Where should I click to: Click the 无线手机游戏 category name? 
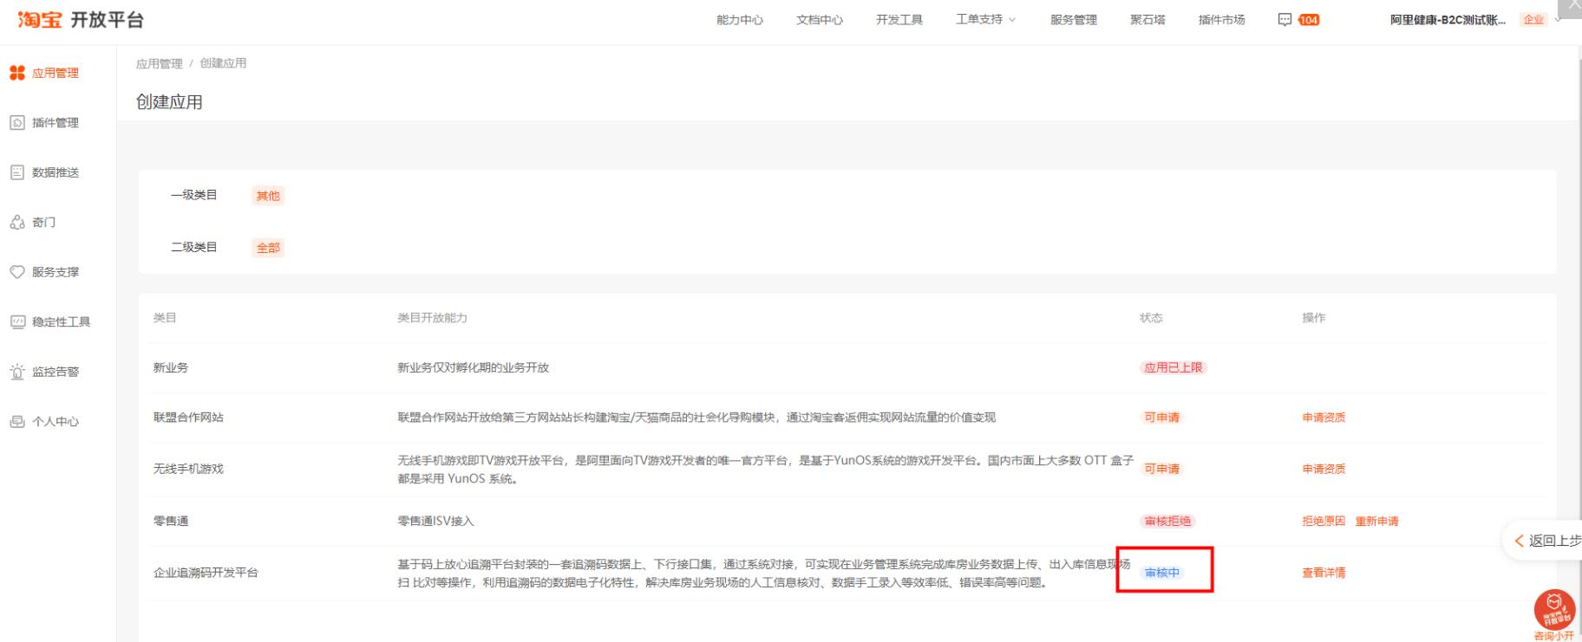coord(188,469)
